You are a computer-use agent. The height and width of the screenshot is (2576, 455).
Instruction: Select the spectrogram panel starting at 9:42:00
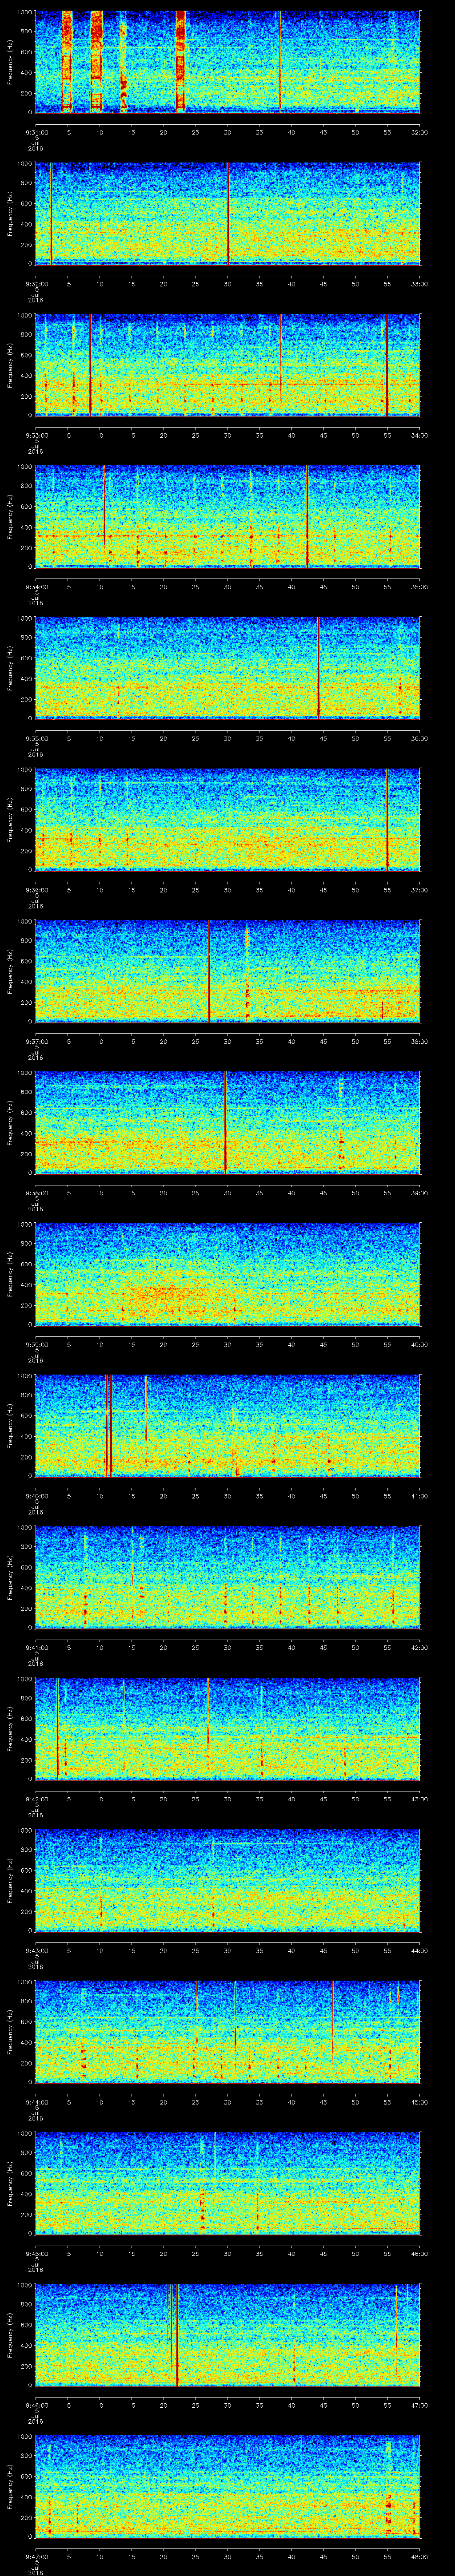click(x=228, y=1728)
